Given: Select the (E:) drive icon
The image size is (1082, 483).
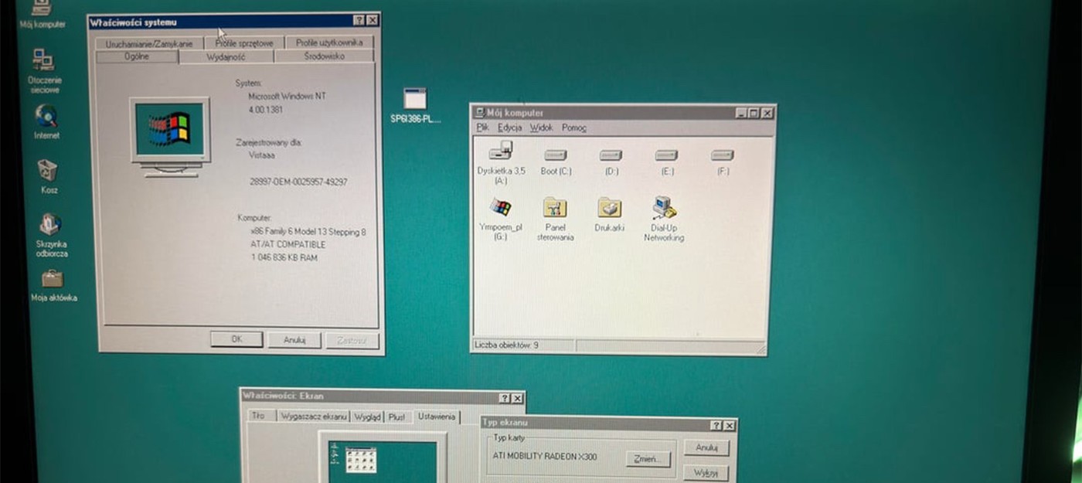Looking at the screenshot, I should [x=666, y=163].
